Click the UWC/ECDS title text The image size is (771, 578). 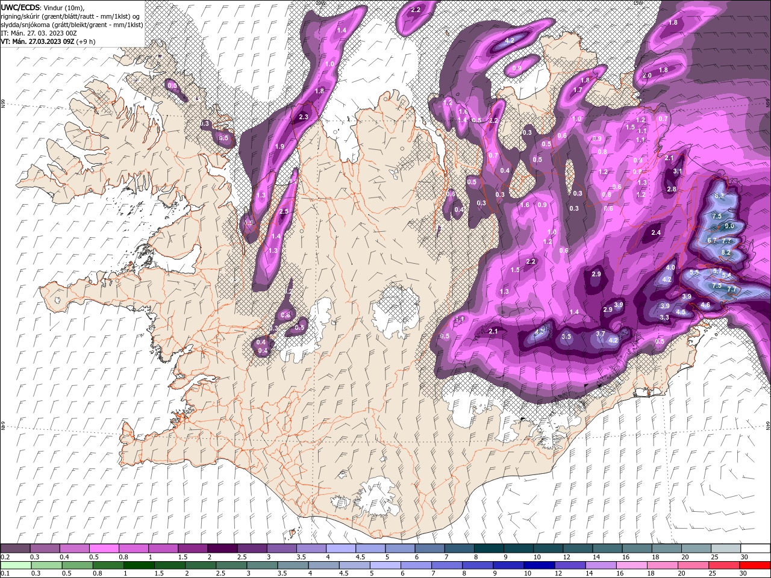click(x=20, y=7)
